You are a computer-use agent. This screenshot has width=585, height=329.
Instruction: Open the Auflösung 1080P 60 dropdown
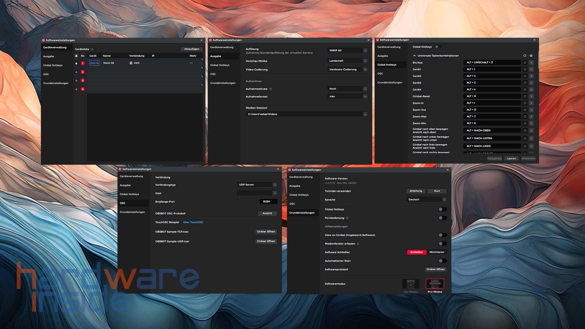coord(348,51)
